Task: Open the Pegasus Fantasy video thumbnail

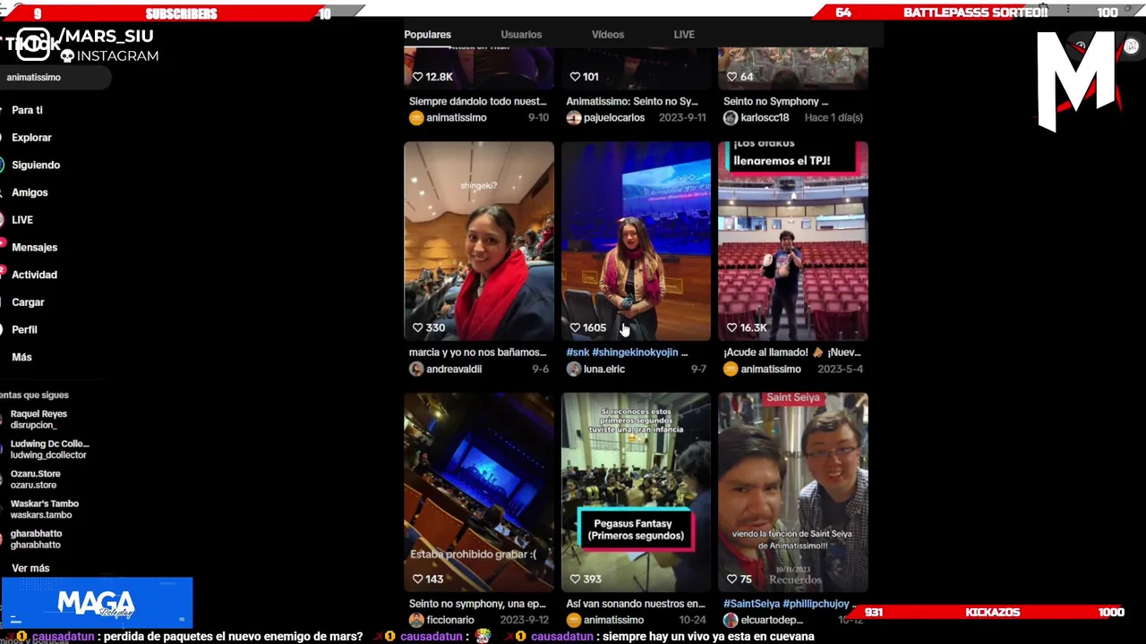Action: pos(636,492)
